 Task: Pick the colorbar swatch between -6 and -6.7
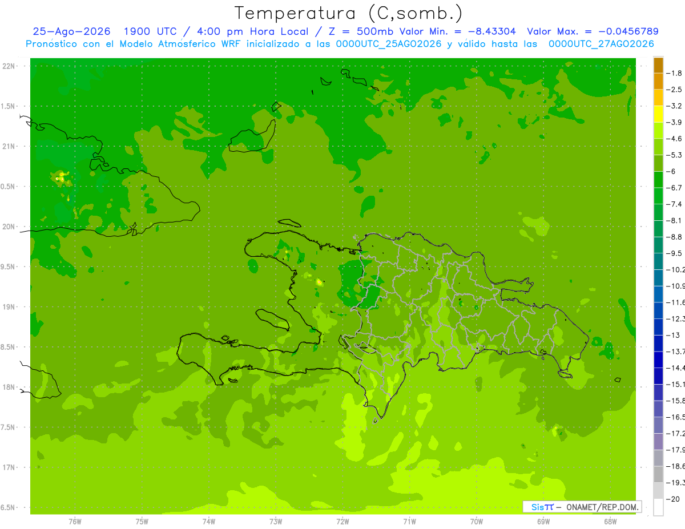pos(658,180)
